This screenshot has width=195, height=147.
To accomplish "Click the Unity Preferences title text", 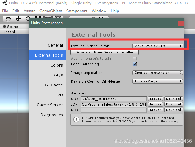I will 47,23.
